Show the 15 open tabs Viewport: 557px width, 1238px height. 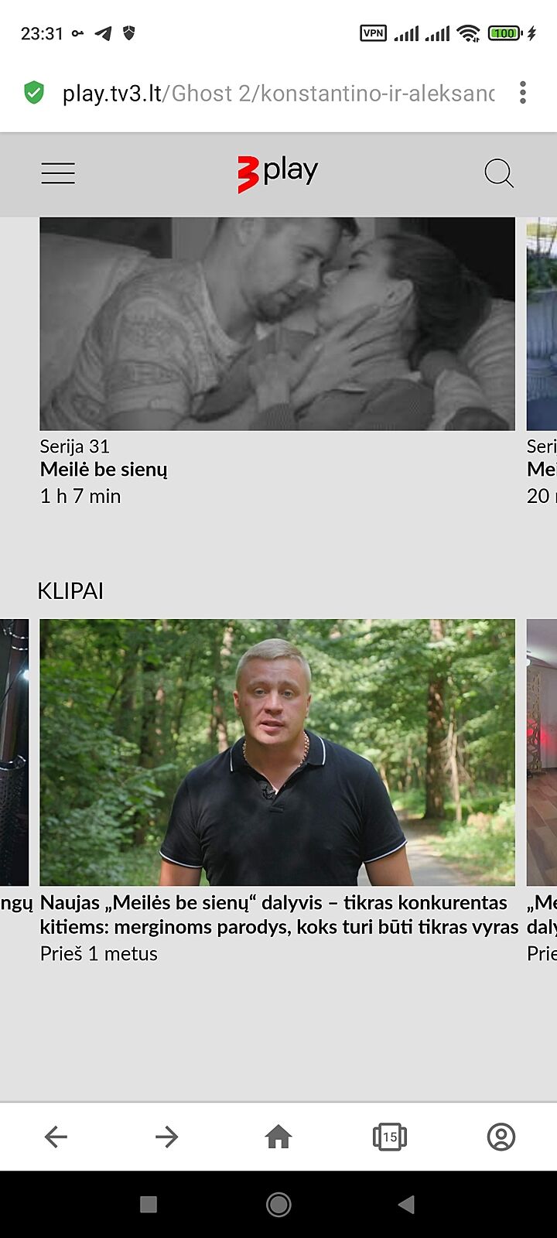pos(390,1137)
